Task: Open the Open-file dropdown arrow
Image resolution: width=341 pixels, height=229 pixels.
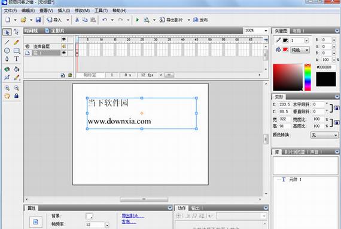Action: (x=31, y=20)
